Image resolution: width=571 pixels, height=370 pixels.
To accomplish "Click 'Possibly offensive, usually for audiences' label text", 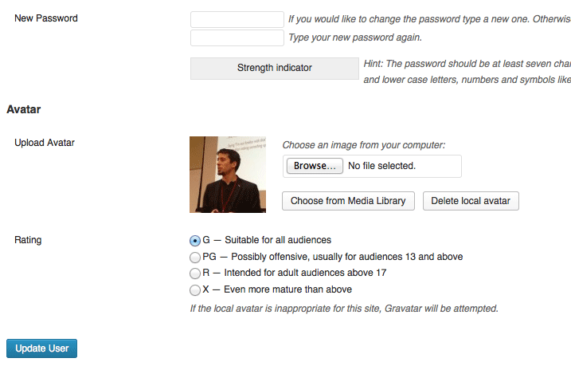I will click(x=317, y=257).
